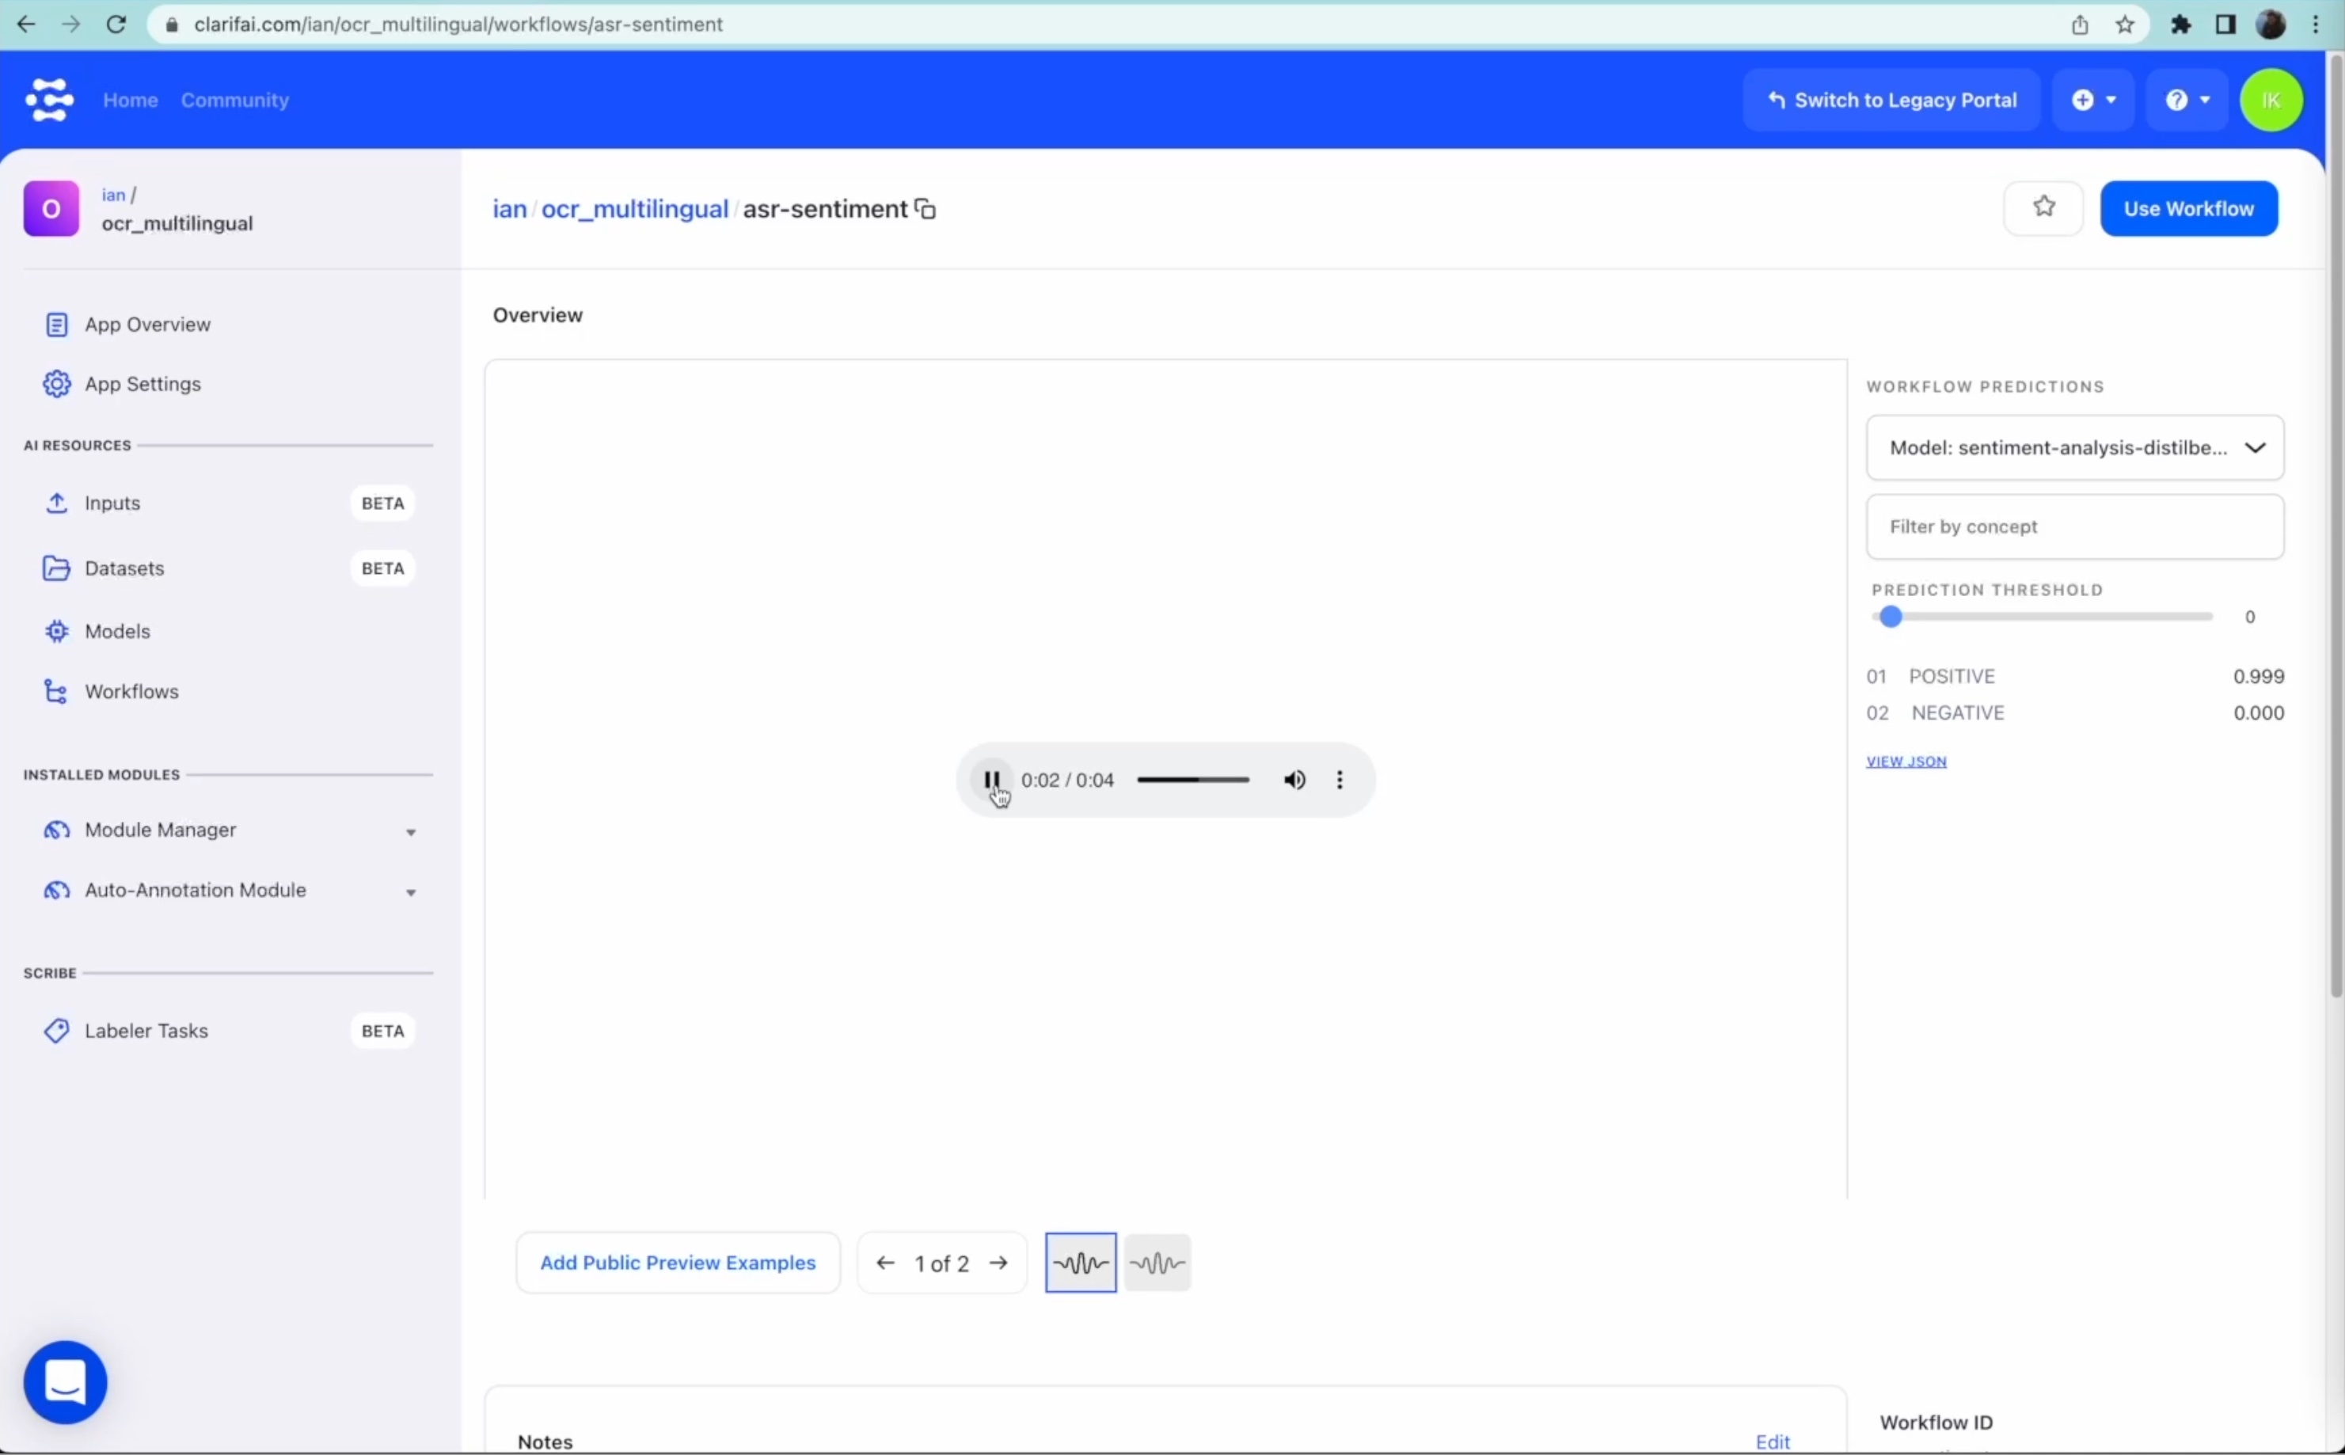
Task: Click Filter by concept input field
Action: [2077, 525]
